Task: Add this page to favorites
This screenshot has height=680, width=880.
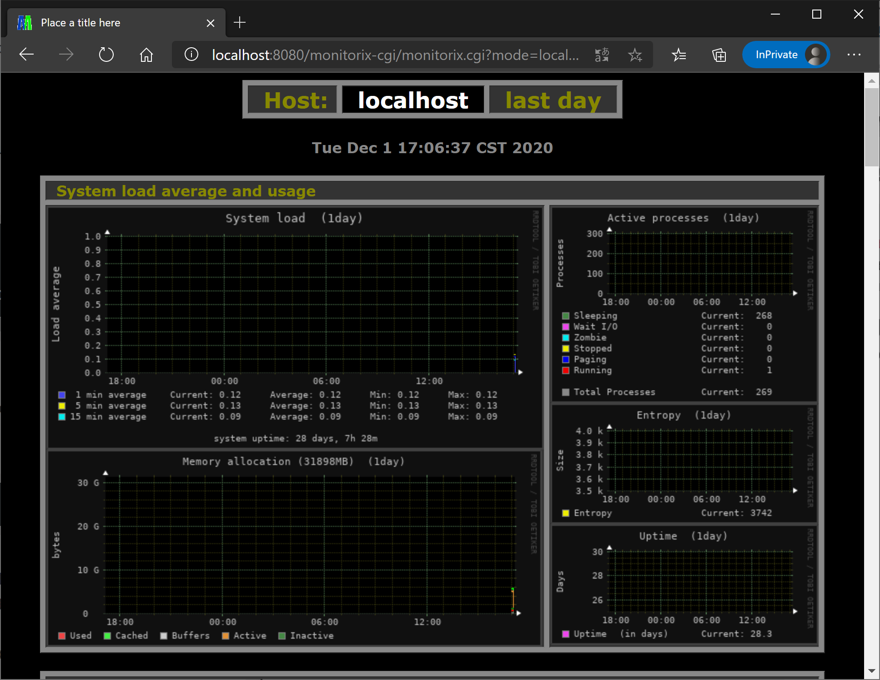Action: [635, 55]
